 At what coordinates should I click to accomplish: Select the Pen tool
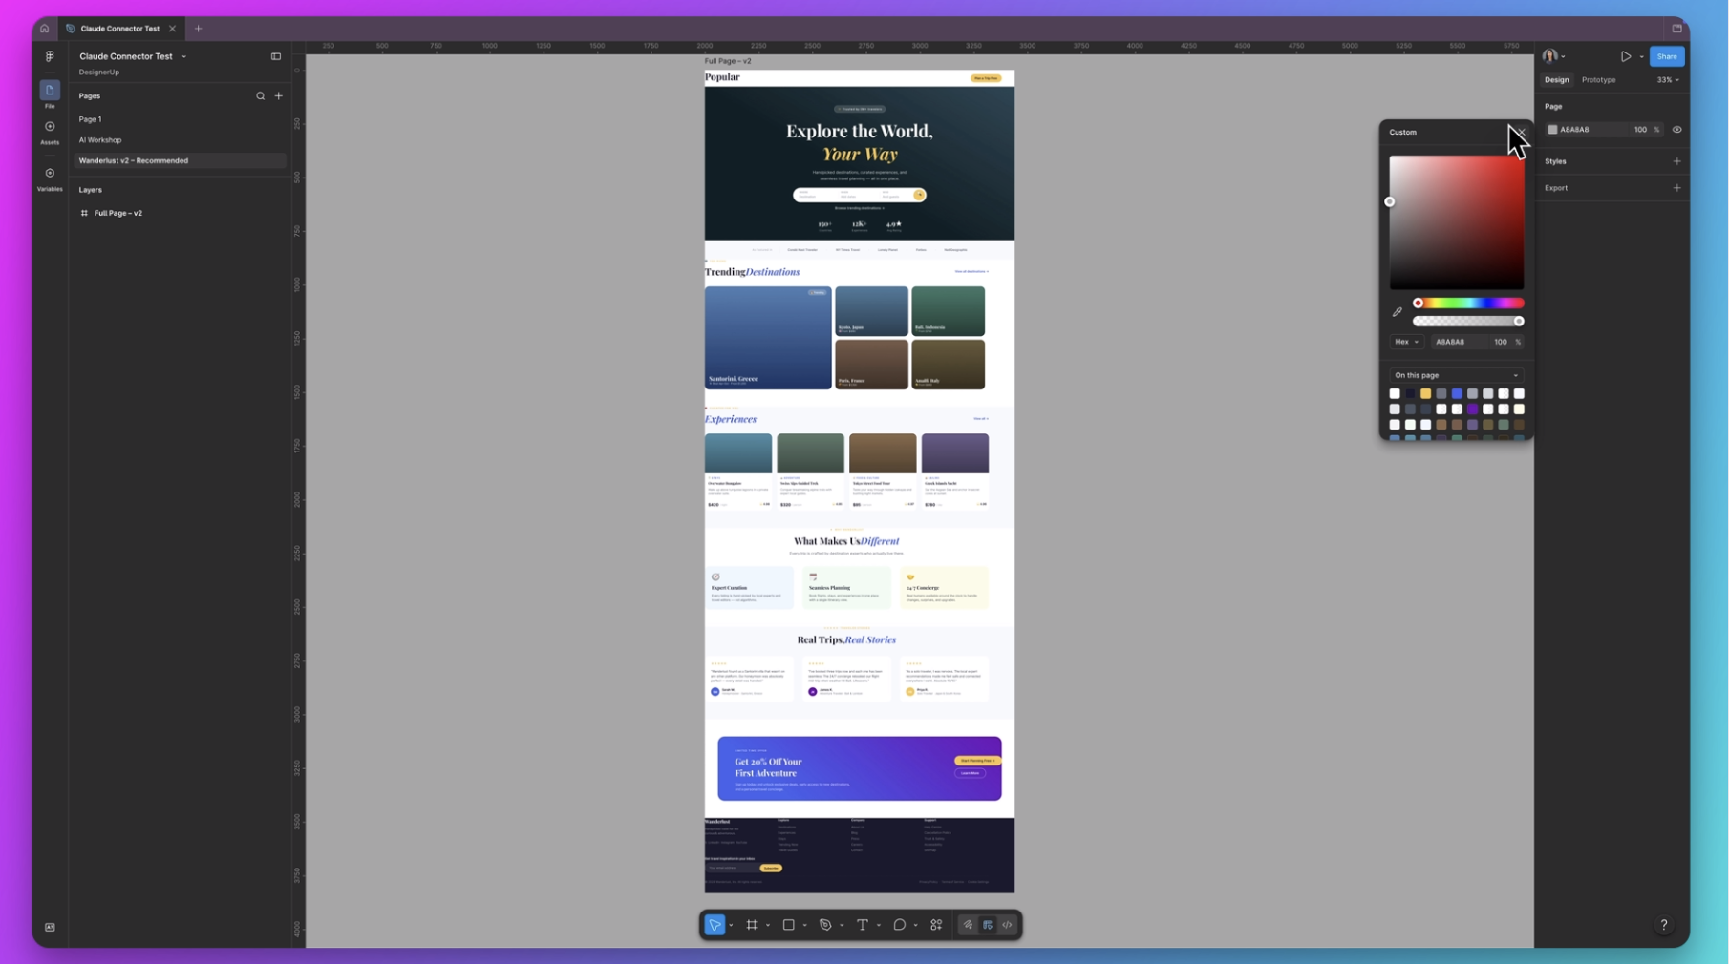coord(825,925)
